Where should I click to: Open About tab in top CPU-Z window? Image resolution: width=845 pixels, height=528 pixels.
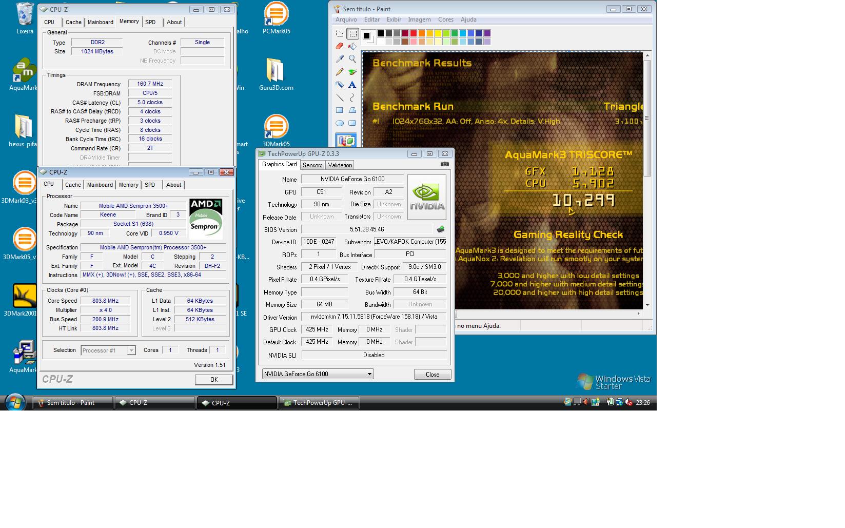tap(174, 22)
